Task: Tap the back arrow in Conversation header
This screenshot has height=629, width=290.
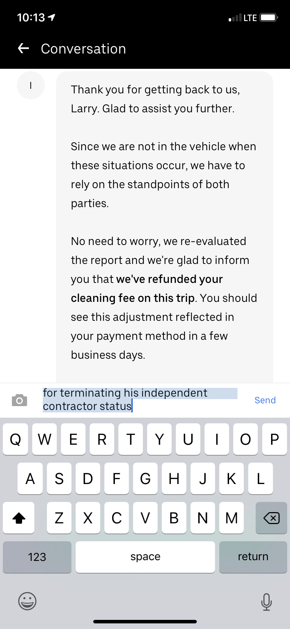Action: [x=23, y=48]
